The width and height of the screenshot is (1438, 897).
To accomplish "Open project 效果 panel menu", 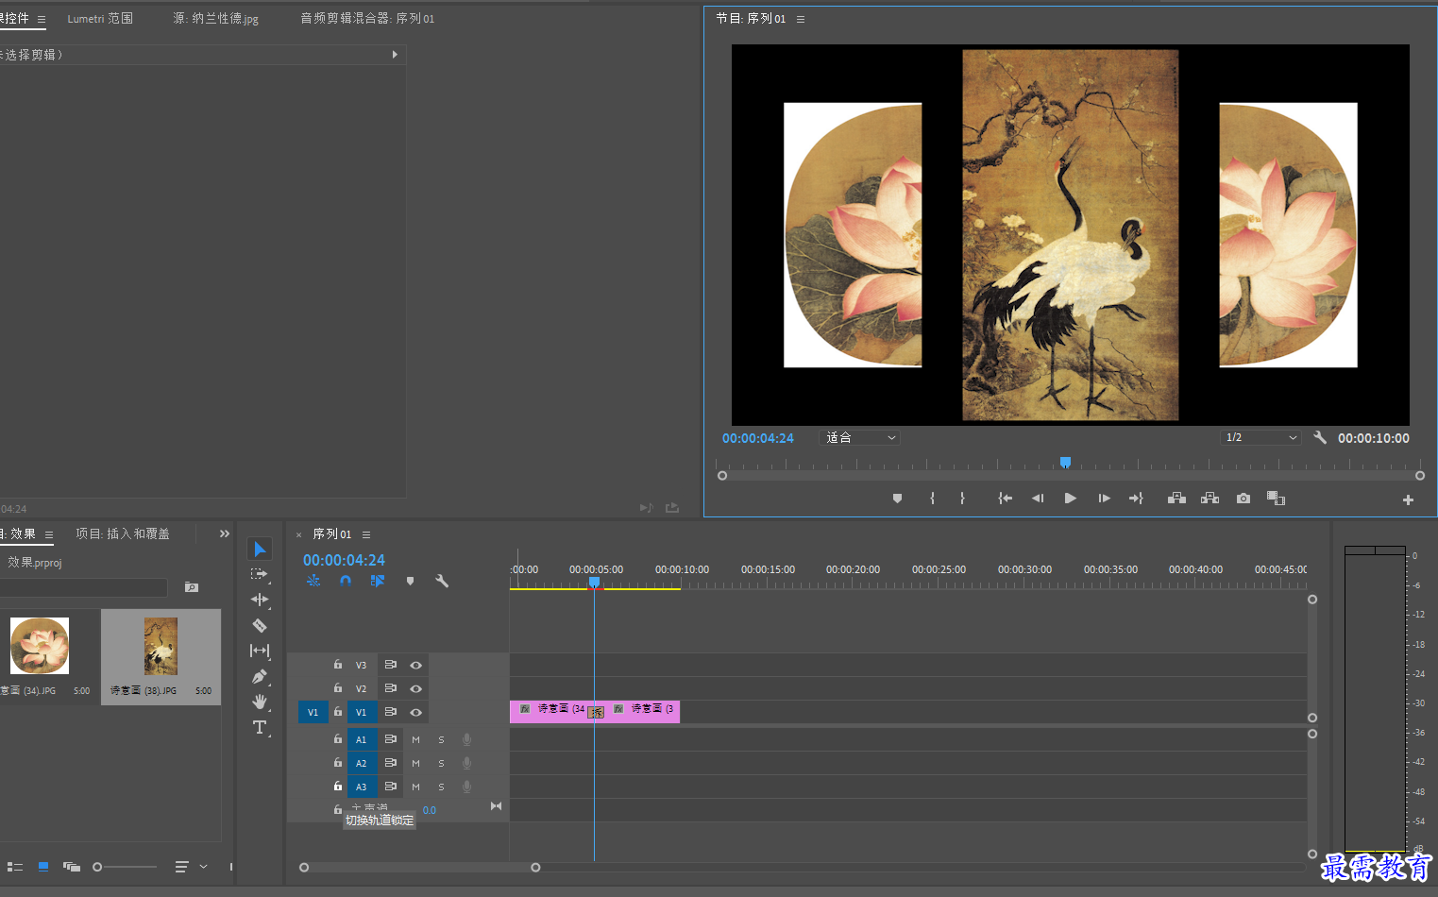I will (x=49, y=534).
